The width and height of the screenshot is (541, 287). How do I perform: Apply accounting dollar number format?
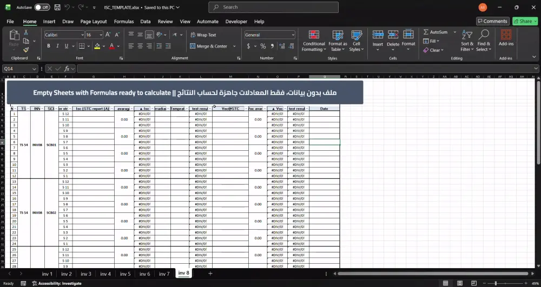248,46
